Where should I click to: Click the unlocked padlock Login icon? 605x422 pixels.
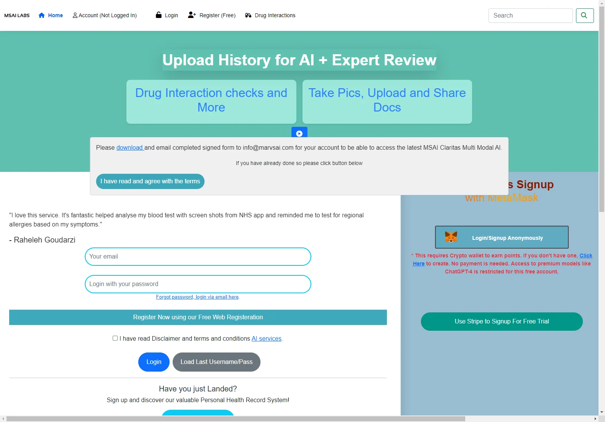pyautogui.click(x=159, y=15)
